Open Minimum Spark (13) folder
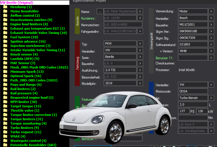The width and height of the screenshot is (217, 147). [27, 72]
